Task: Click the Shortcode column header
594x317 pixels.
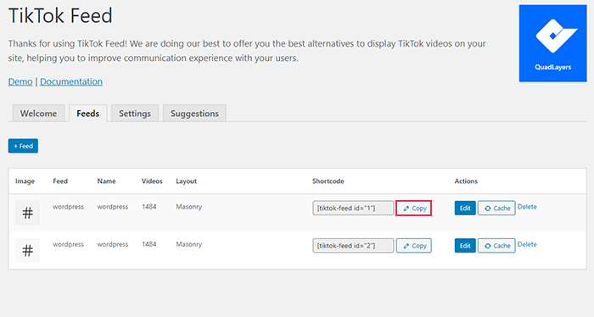Action: pyautogui.click(x=328, y=181)
